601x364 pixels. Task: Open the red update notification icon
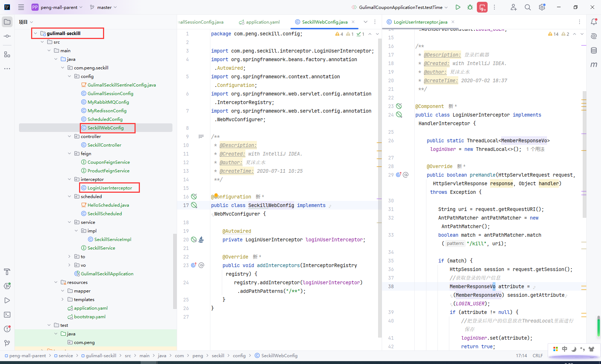pyautogui.click(x=482, y=7)
